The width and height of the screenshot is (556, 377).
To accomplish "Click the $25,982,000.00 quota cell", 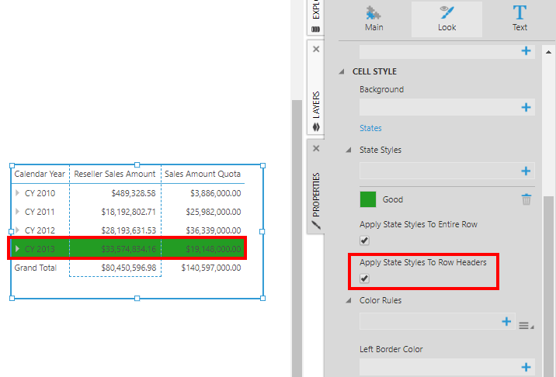I will coord(214,212).
